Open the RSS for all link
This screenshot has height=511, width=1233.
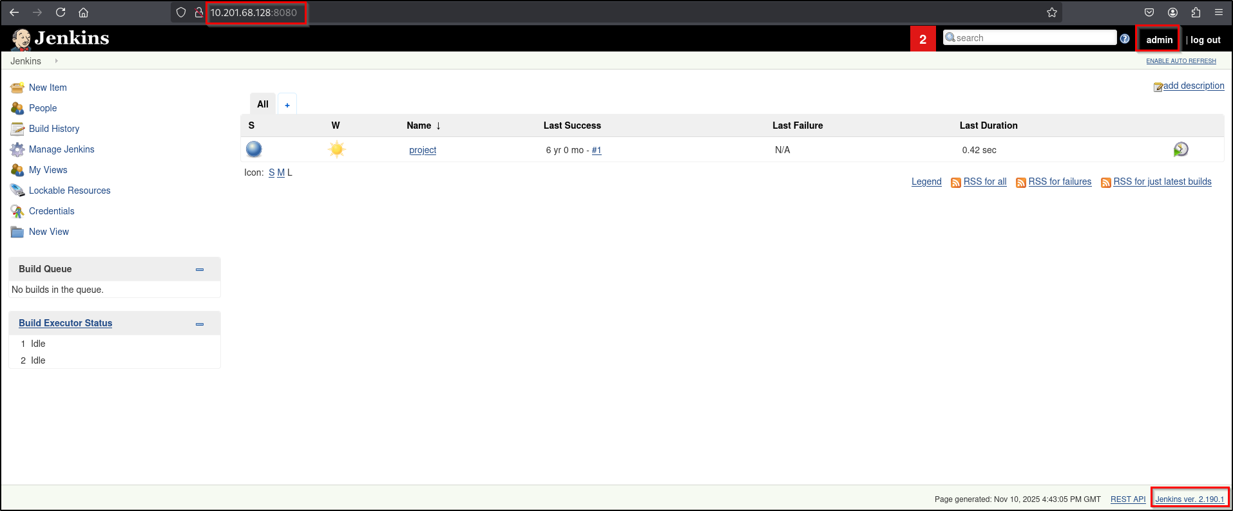pos(985,181)
